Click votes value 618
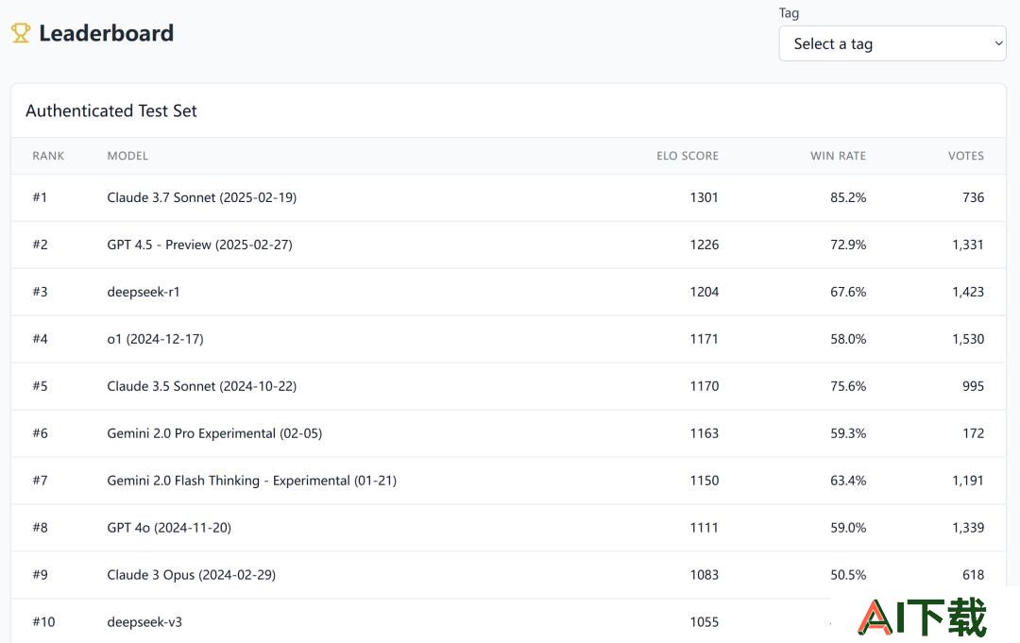1020x643 pixels. coord(973,575)
